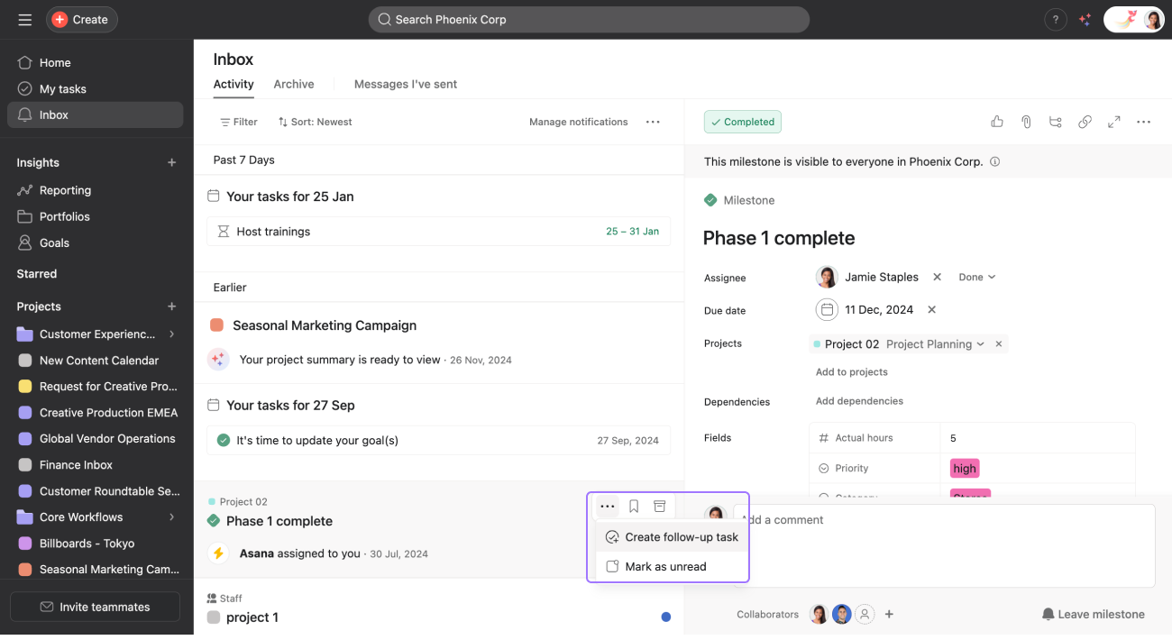This screenshot has width=1172, height=640.
Task: Open the subtasks icon on the milestone
Action: [x=1055, y=121]
